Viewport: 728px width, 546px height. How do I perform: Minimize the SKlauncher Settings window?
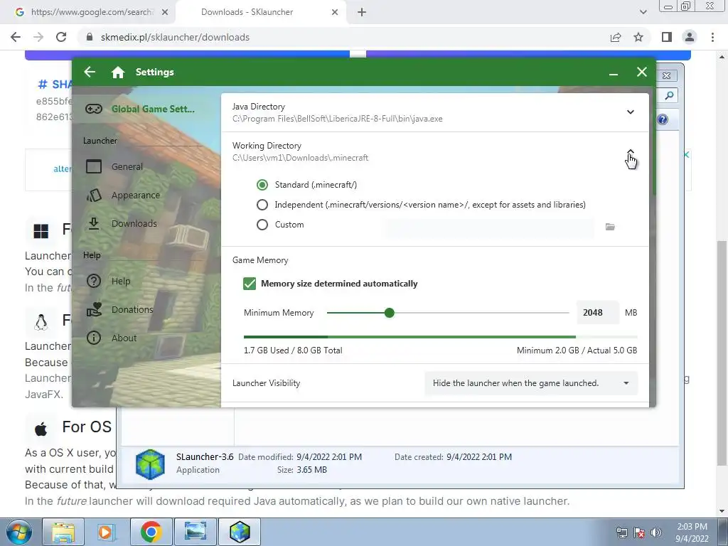click(614, 73)
